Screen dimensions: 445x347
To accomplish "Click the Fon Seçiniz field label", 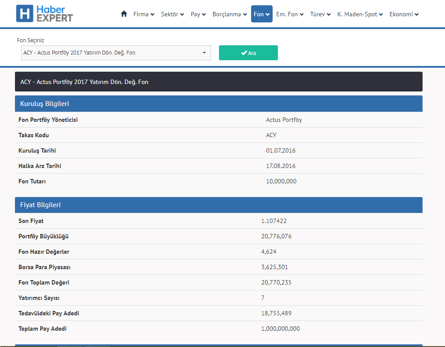I will pos(30,40).
